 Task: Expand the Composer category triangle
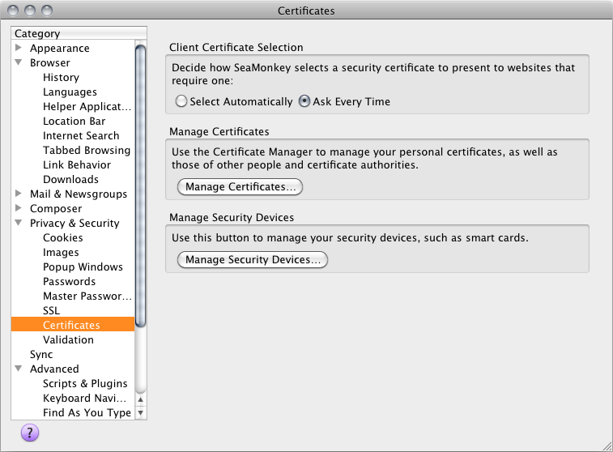coord(19,208)
